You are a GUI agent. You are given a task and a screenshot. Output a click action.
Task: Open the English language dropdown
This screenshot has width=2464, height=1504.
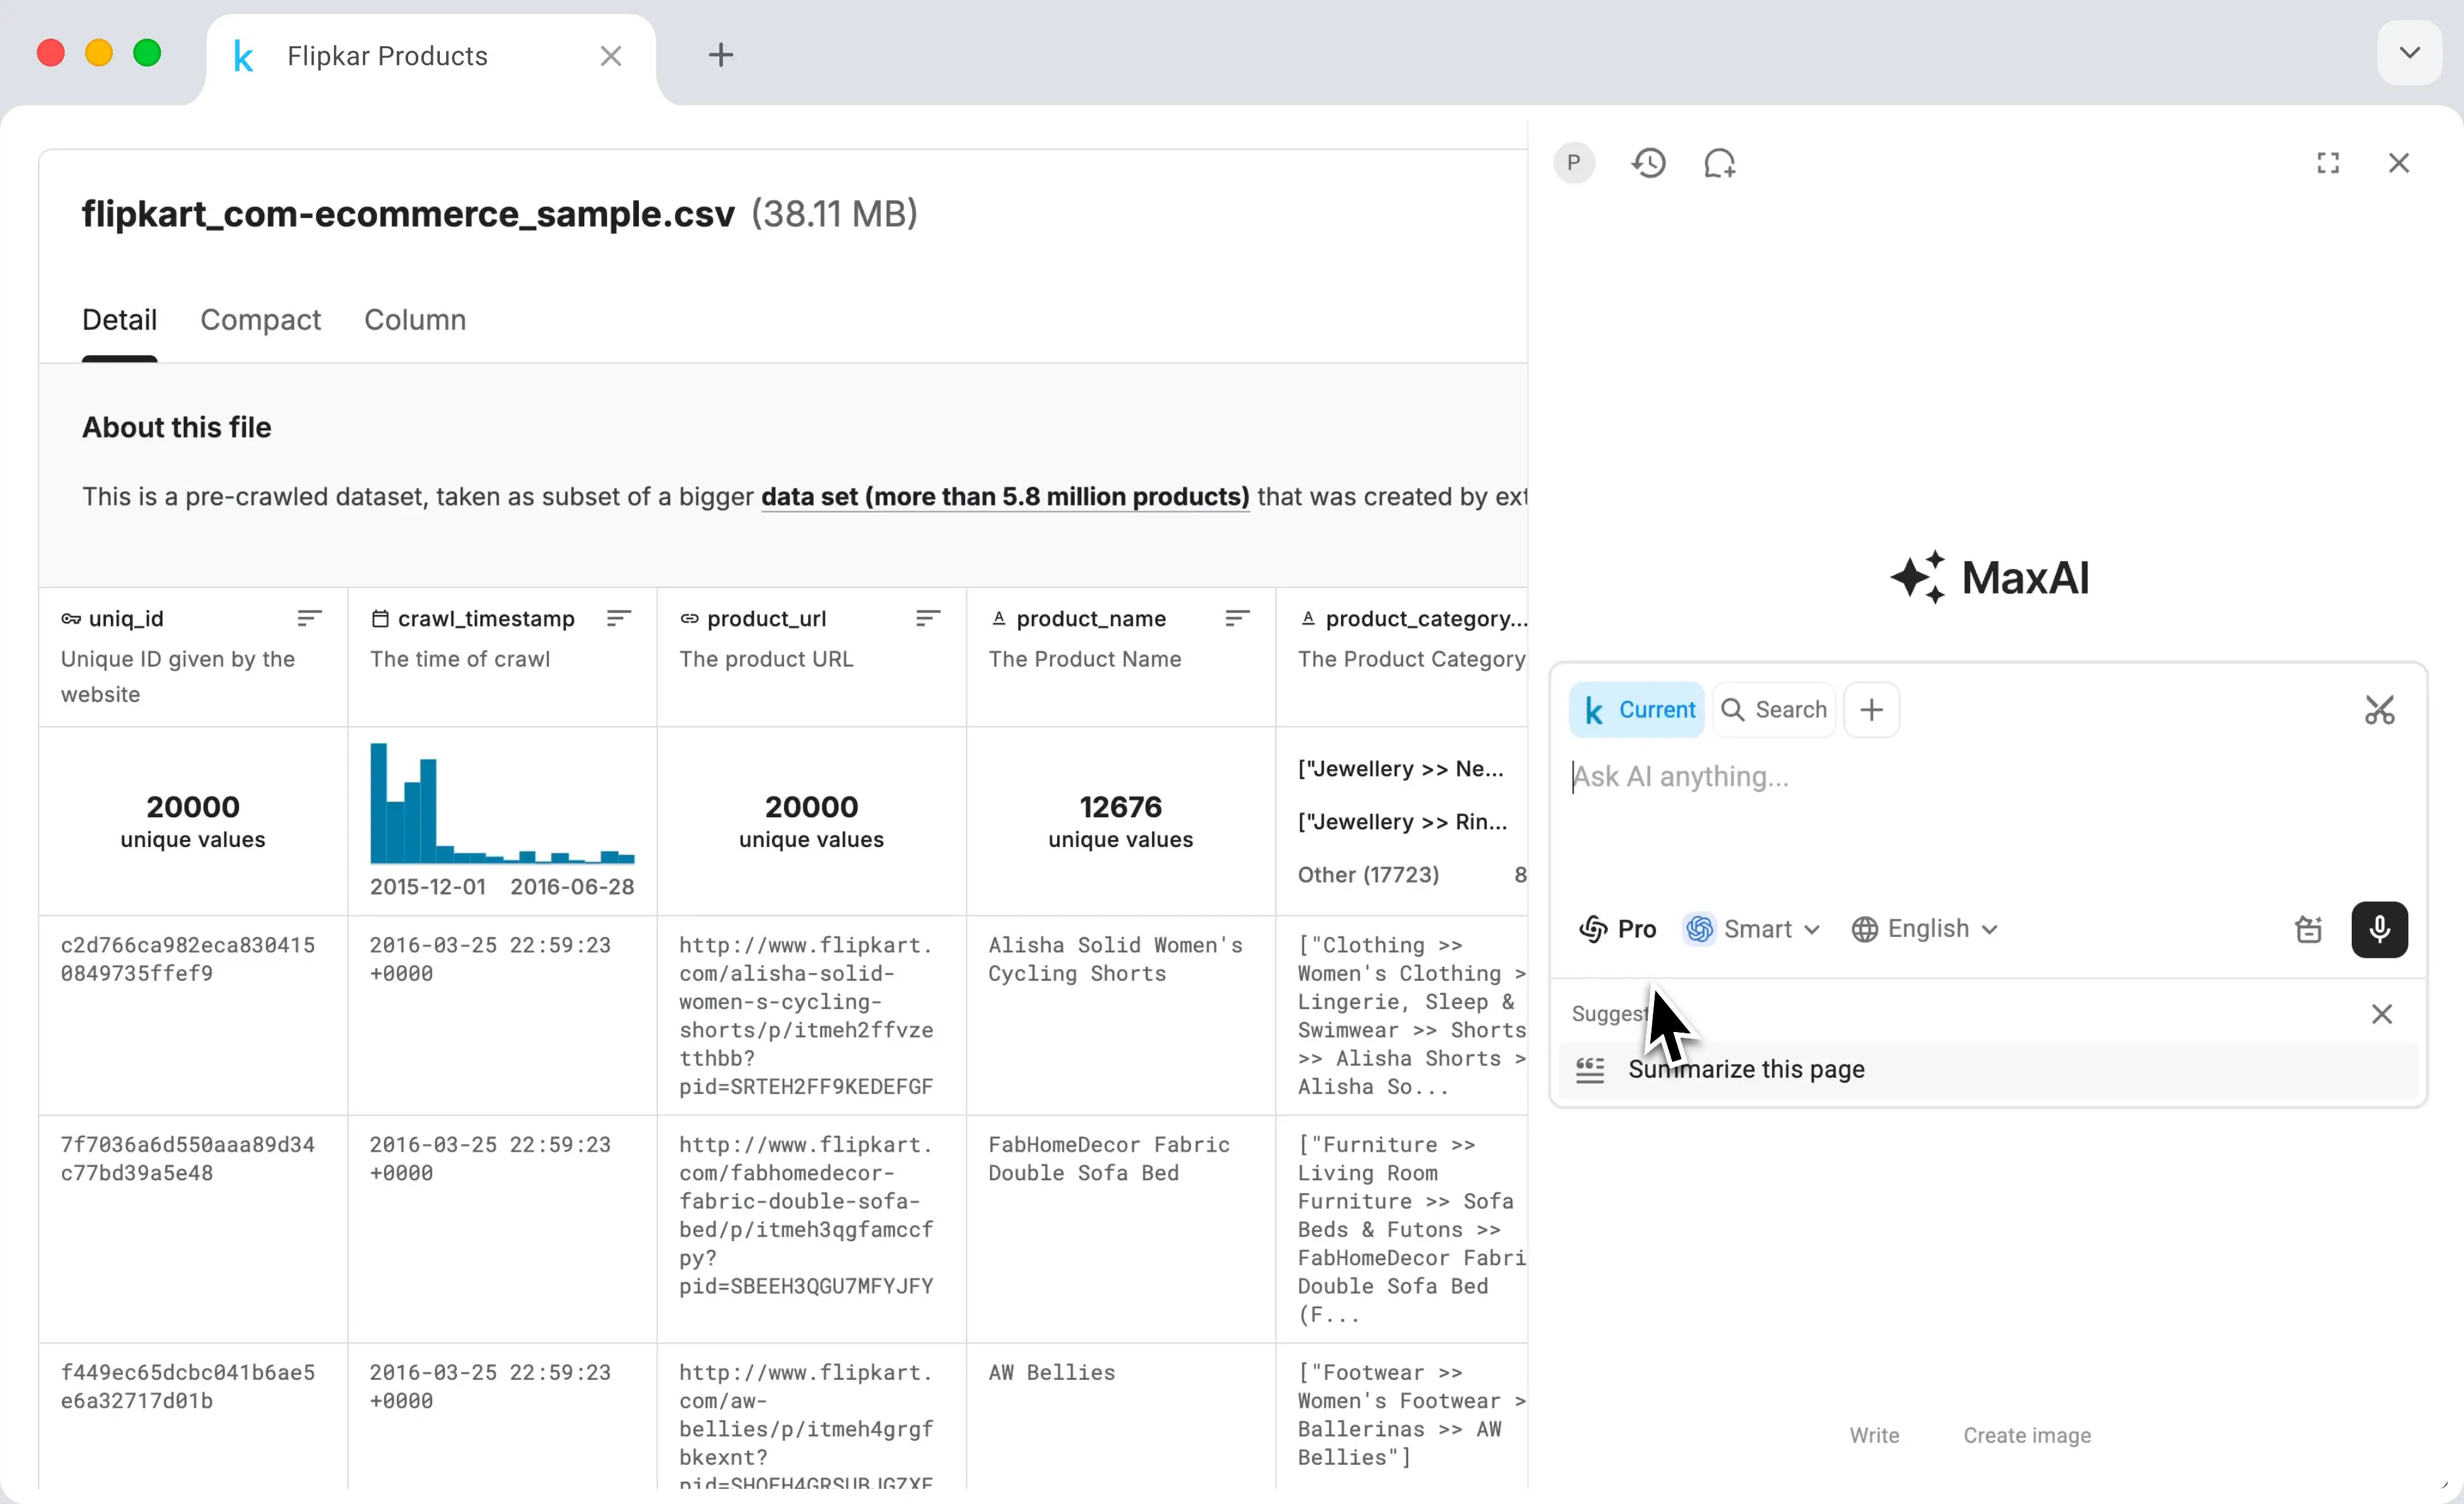(1925, 929)
